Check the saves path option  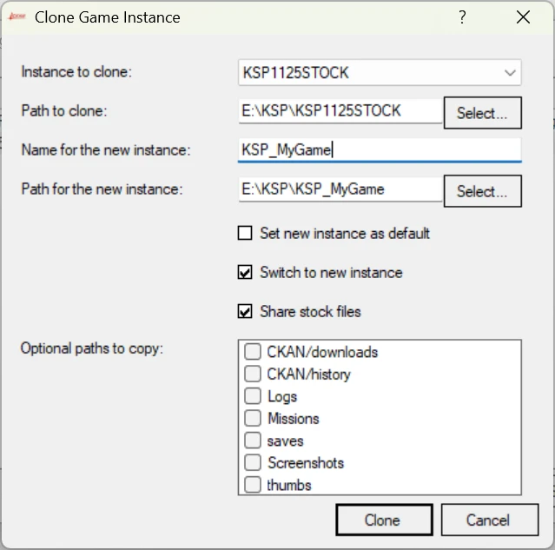[x=253, y=441]
